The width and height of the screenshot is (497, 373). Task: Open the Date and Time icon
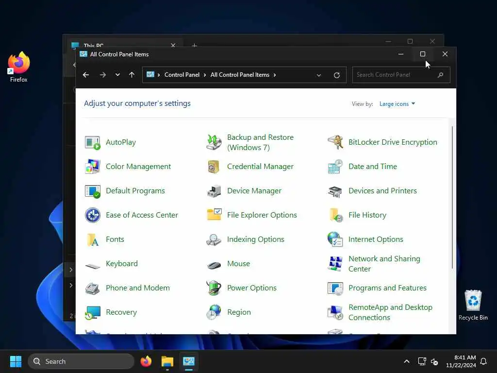(335, 167)
